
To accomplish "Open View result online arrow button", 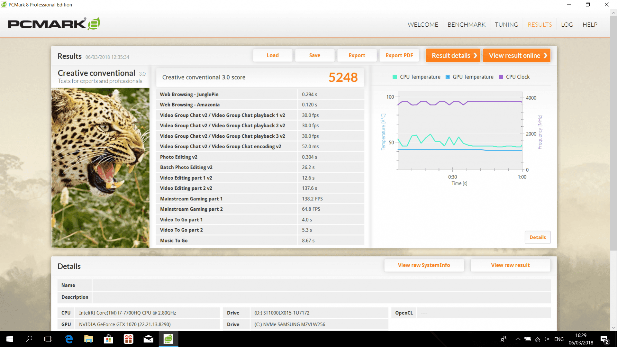I will pyautogui.click(x=517, y=55).
